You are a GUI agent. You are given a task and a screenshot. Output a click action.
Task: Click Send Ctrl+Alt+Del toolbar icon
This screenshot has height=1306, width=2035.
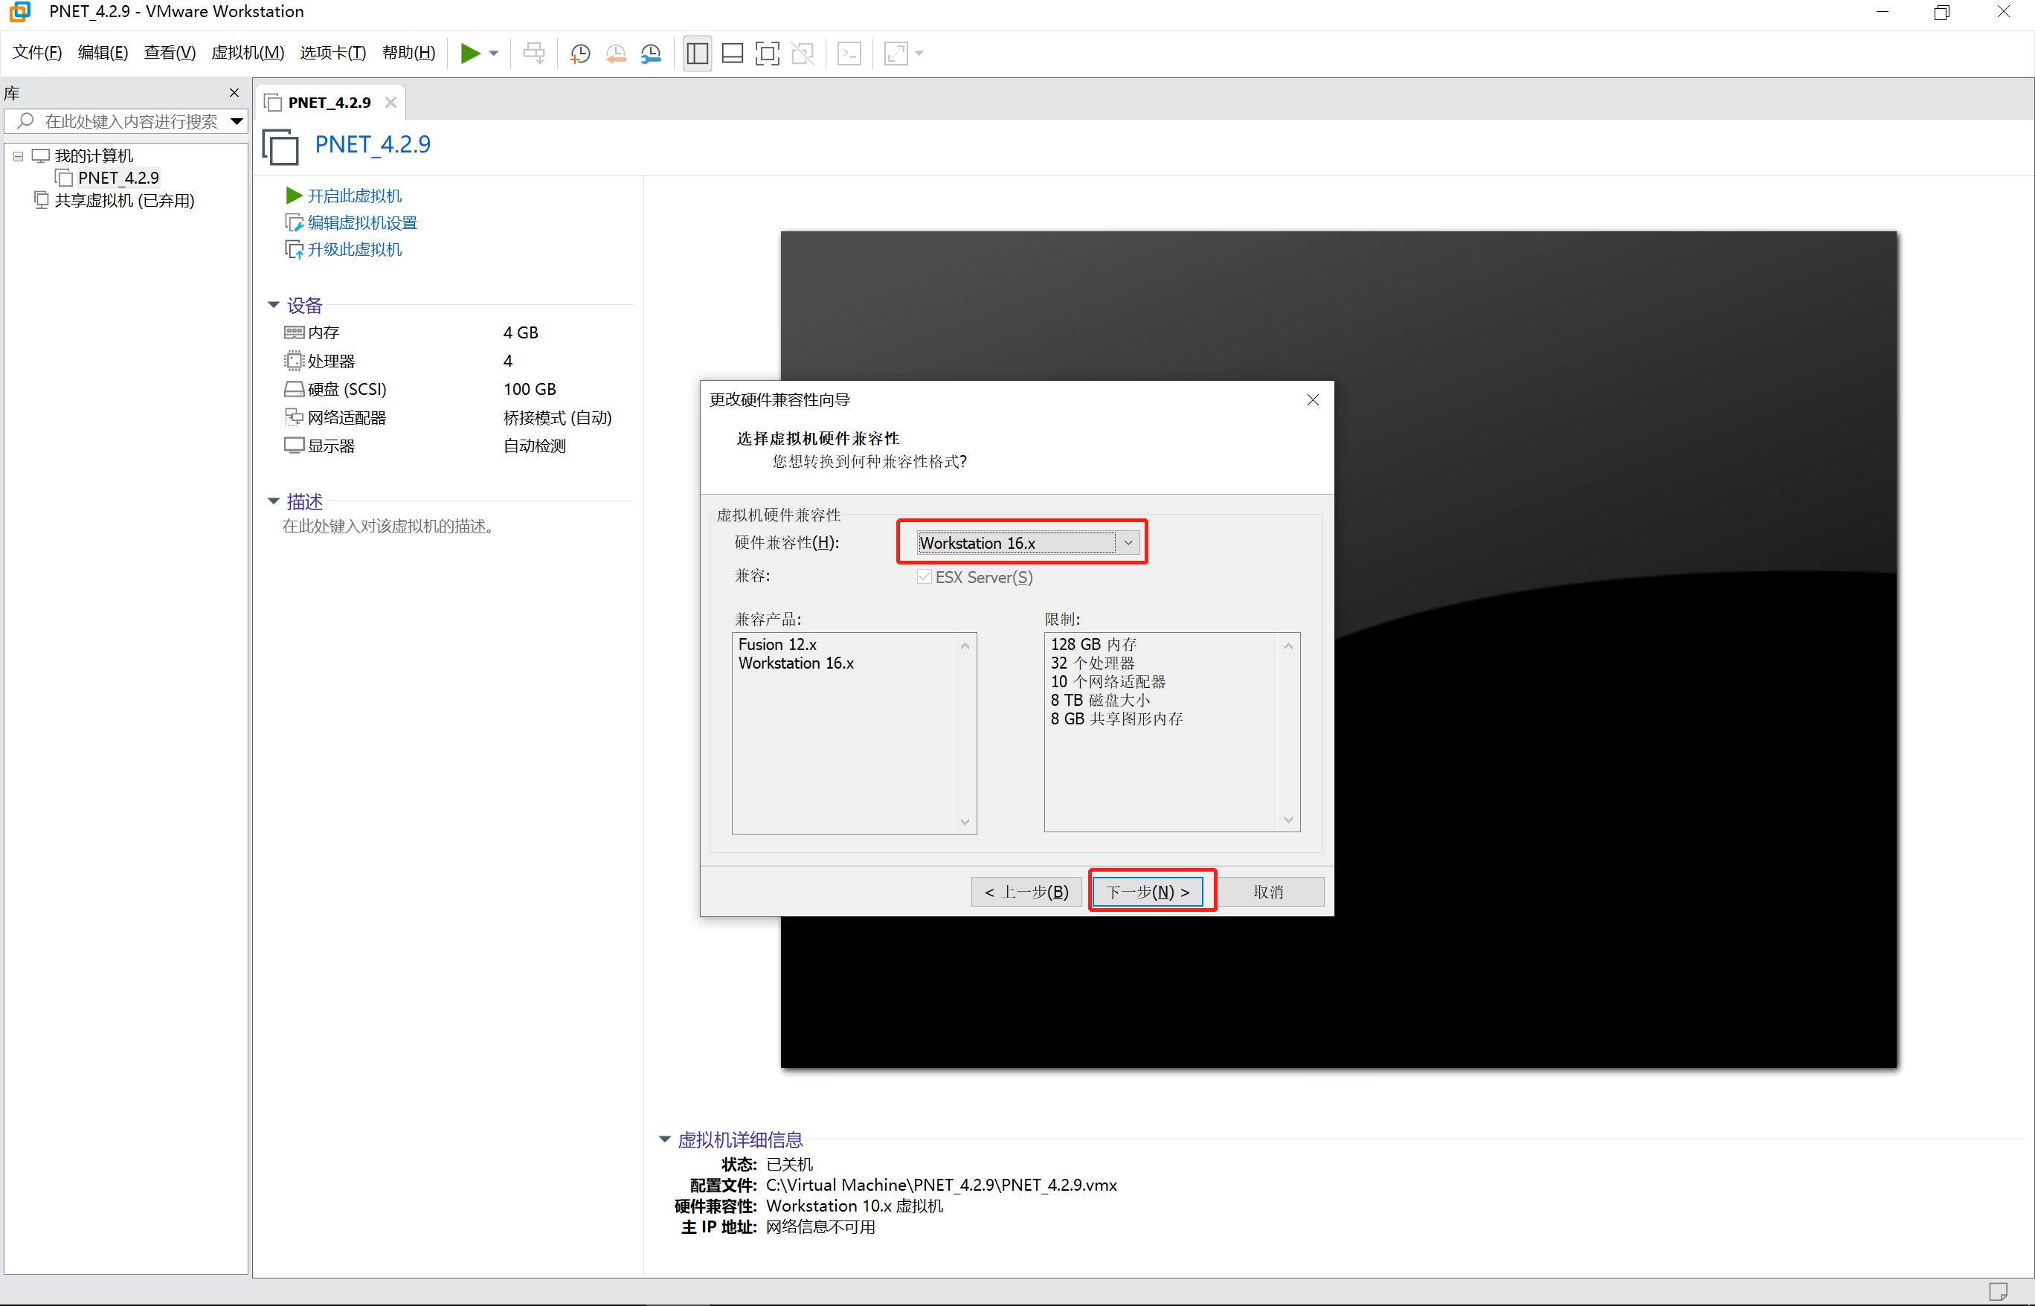pos(534,54)
